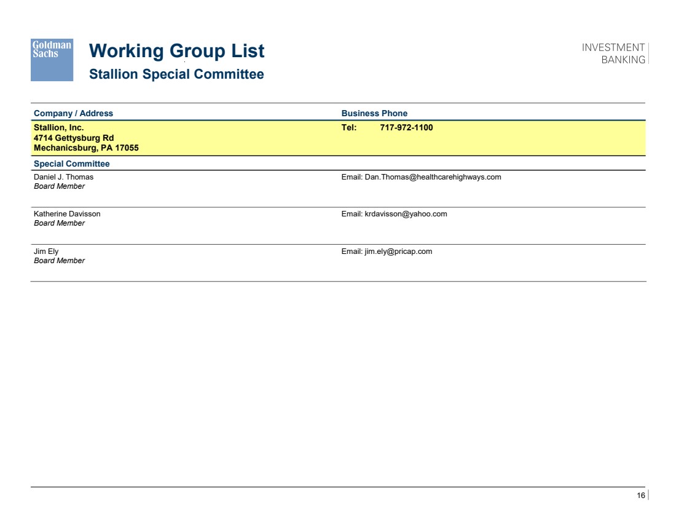Select the 'Stallion, Inc.' company name

point(58,128)
